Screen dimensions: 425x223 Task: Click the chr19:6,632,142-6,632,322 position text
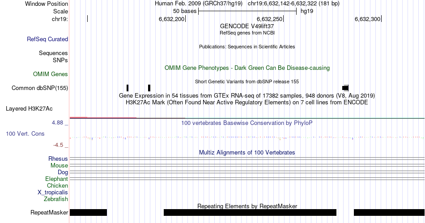[x=293, y=4]
